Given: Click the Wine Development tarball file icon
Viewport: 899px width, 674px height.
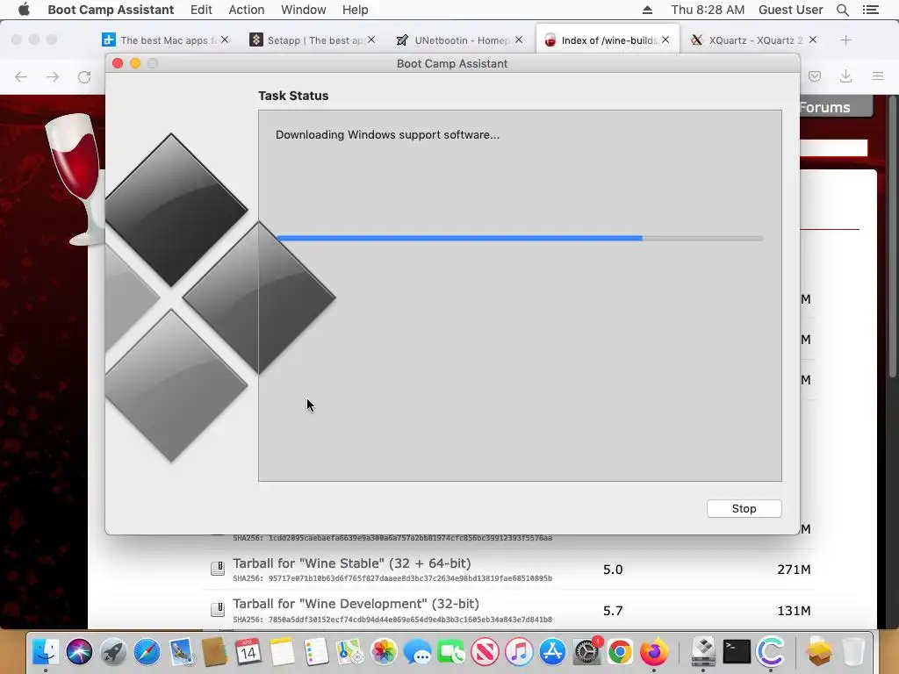Looking at the screenshot, I should (x=218, y=609).
